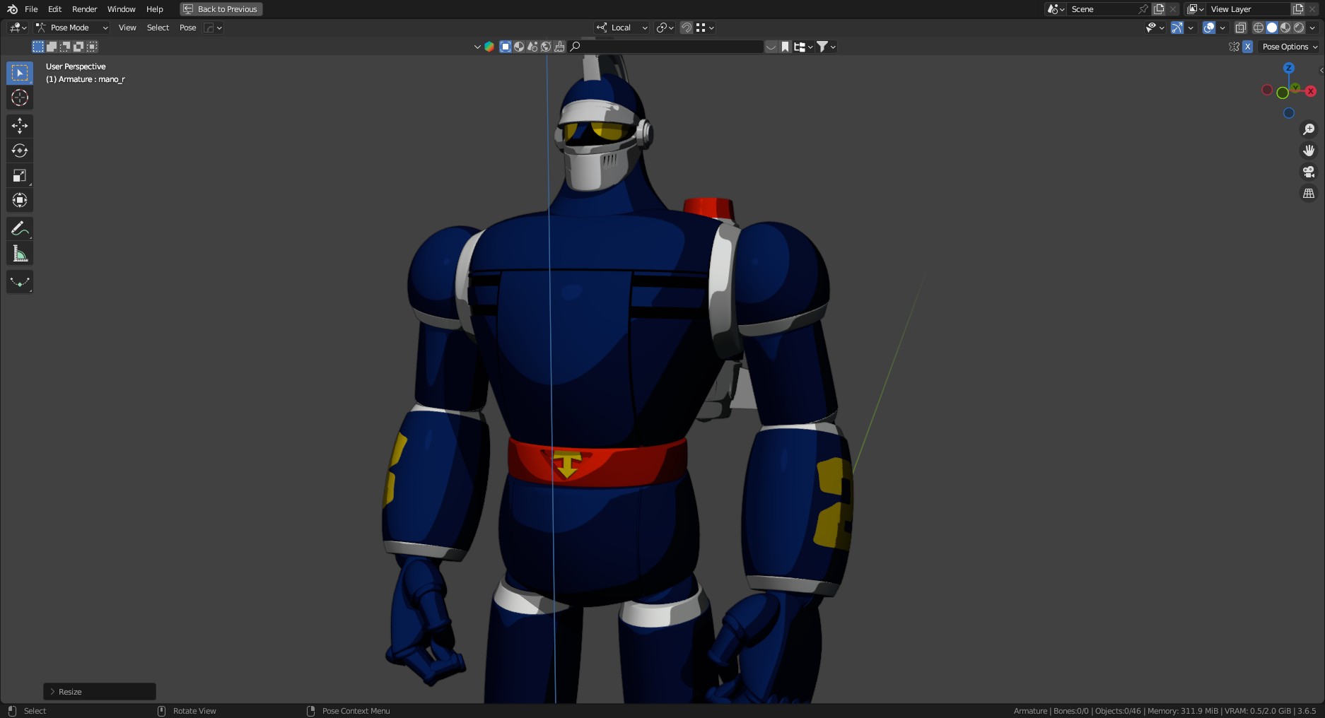Click the Blender logo menu icon

click(x=12, y=9)
